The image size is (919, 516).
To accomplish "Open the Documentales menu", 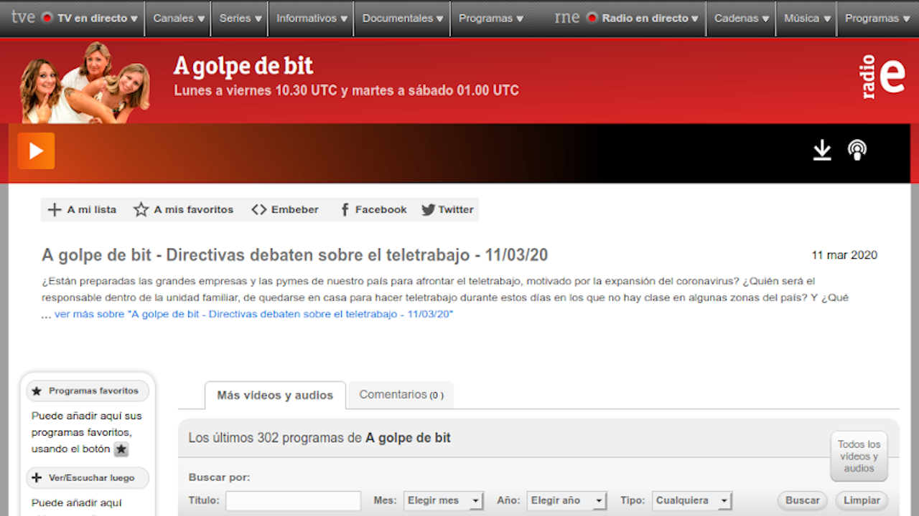I will tap(403, 18).
